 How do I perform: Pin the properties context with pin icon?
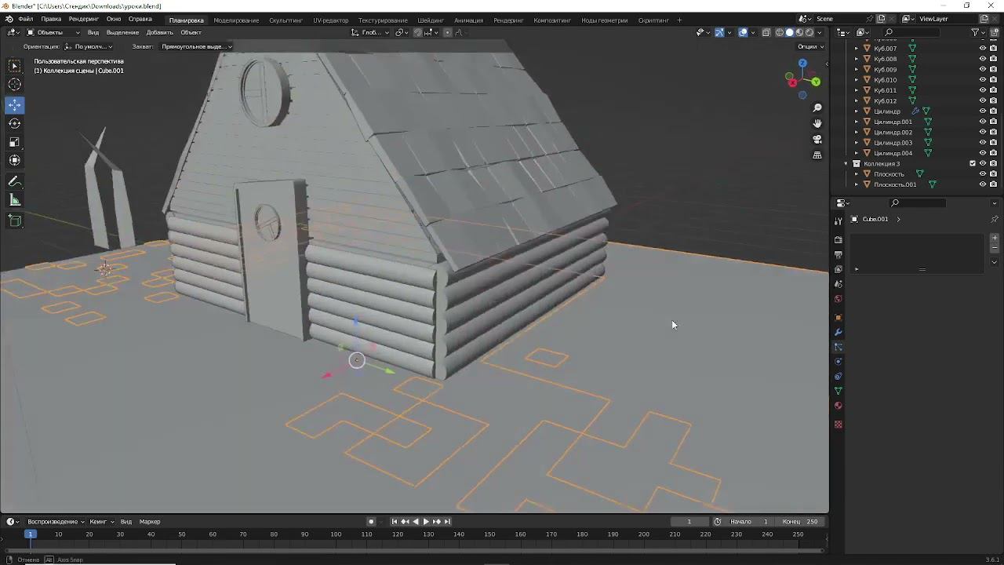coord(995,219)
